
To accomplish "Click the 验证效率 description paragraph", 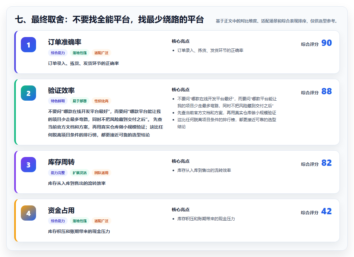I will tap(106, 123).
